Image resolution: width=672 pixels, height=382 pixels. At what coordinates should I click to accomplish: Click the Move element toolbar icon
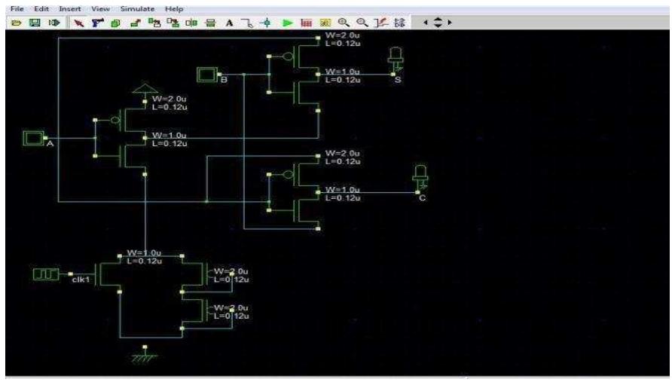136,23
